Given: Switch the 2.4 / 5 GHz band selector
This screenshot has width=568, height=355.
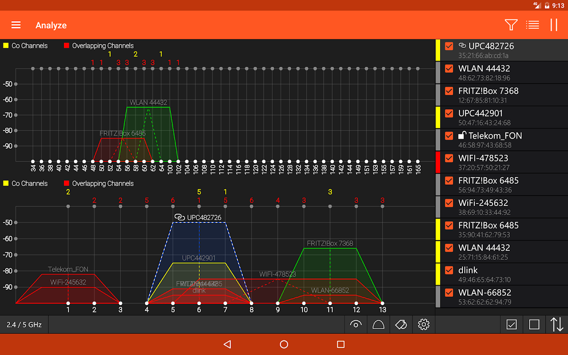Looking at the screenshot, I should pyautogui.click(x=24, y=325).
